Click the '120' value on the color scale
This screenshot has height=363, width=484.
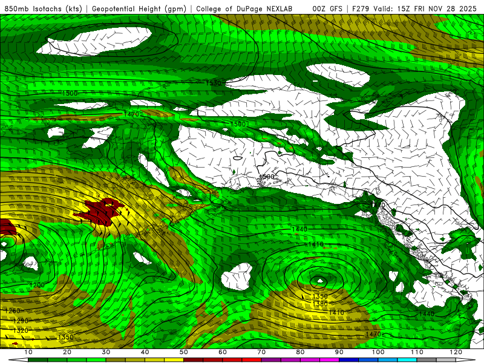(x=456, y=352)
